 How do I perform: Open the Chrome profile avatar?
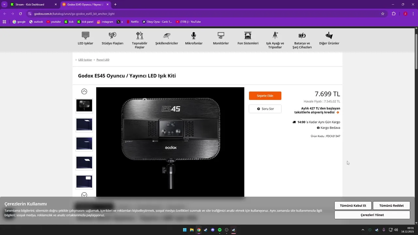[405, 14]
